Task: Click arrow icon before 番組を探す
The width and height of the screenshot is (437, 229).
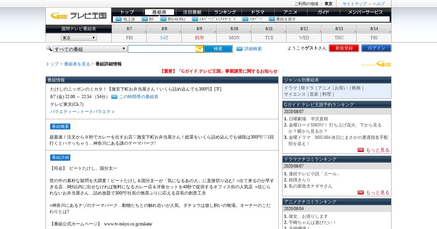Action: pyautogui.click(x=272, y=19)
